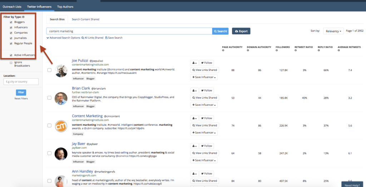Open person dropdown for cmicontent
Screen dimensions: 366x187
[x=194, y=118]
